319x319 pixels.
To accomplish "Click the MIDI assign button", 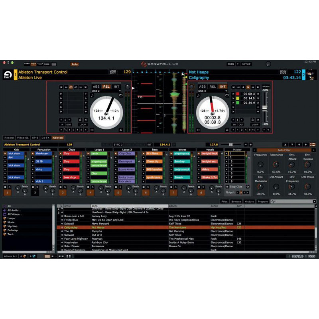I will [x=231, y=64].
